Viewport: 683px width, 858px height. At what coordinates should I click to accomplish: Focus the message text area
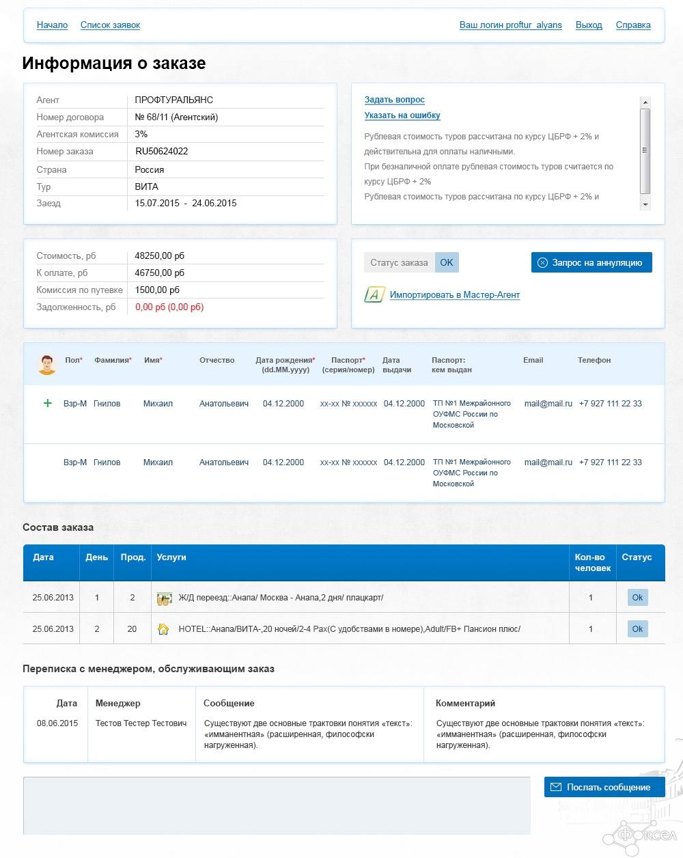click(x=277, y=805)
